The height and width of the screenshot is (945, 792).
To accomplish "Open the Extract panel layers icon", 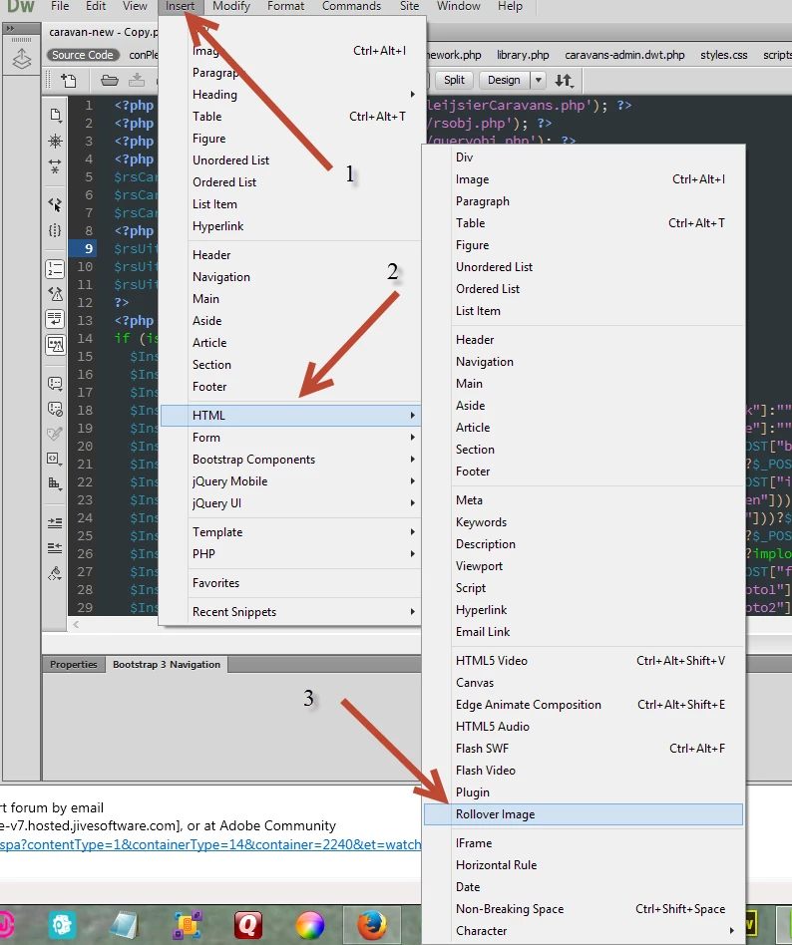I will pos(22,59).
